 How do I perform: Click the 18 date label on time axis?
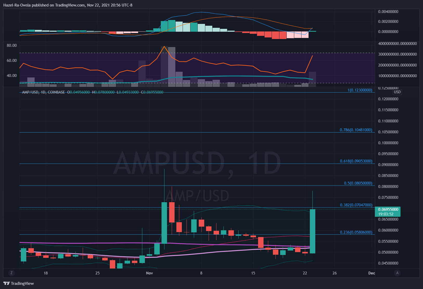(x=46, y=273)
